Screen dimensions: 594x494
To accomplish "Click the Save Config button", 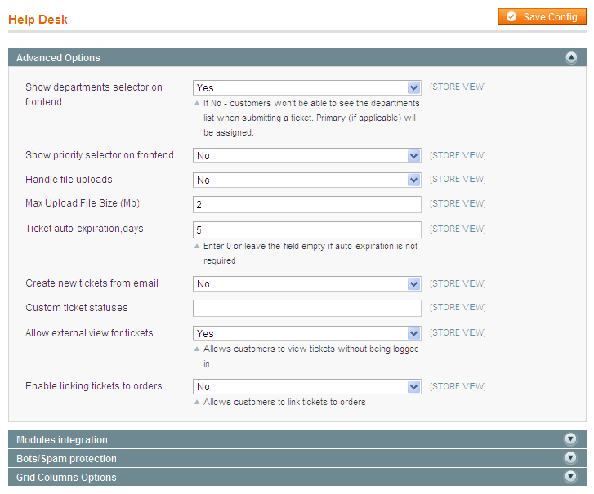I will click(x=542, y=17).
